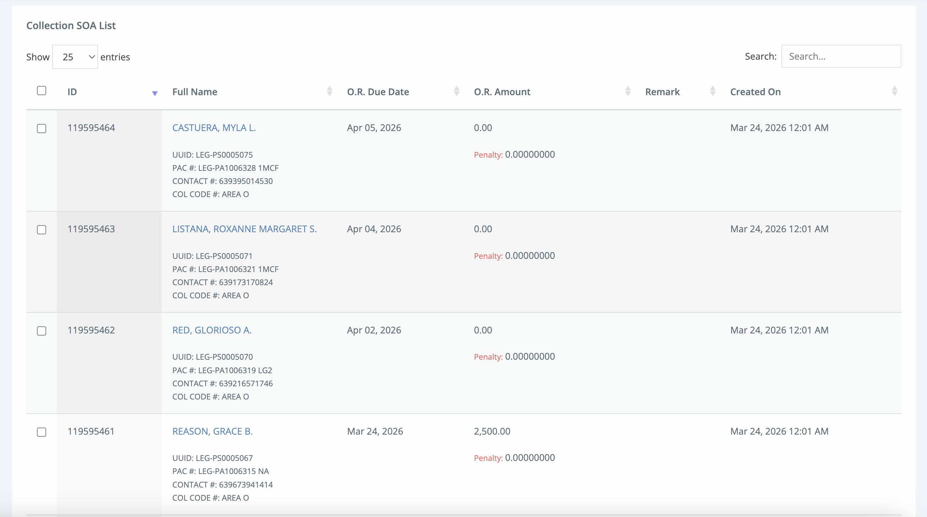
Task: Open REASON, GRACE B. link
Action: (212, 431)
